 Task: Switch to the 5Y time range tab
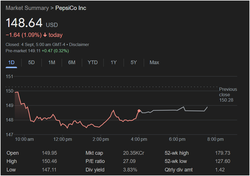[x=134, y=62]
